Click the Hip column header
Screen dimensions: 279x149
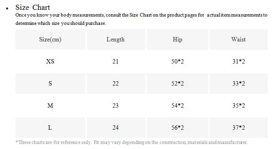pos(178,39)
